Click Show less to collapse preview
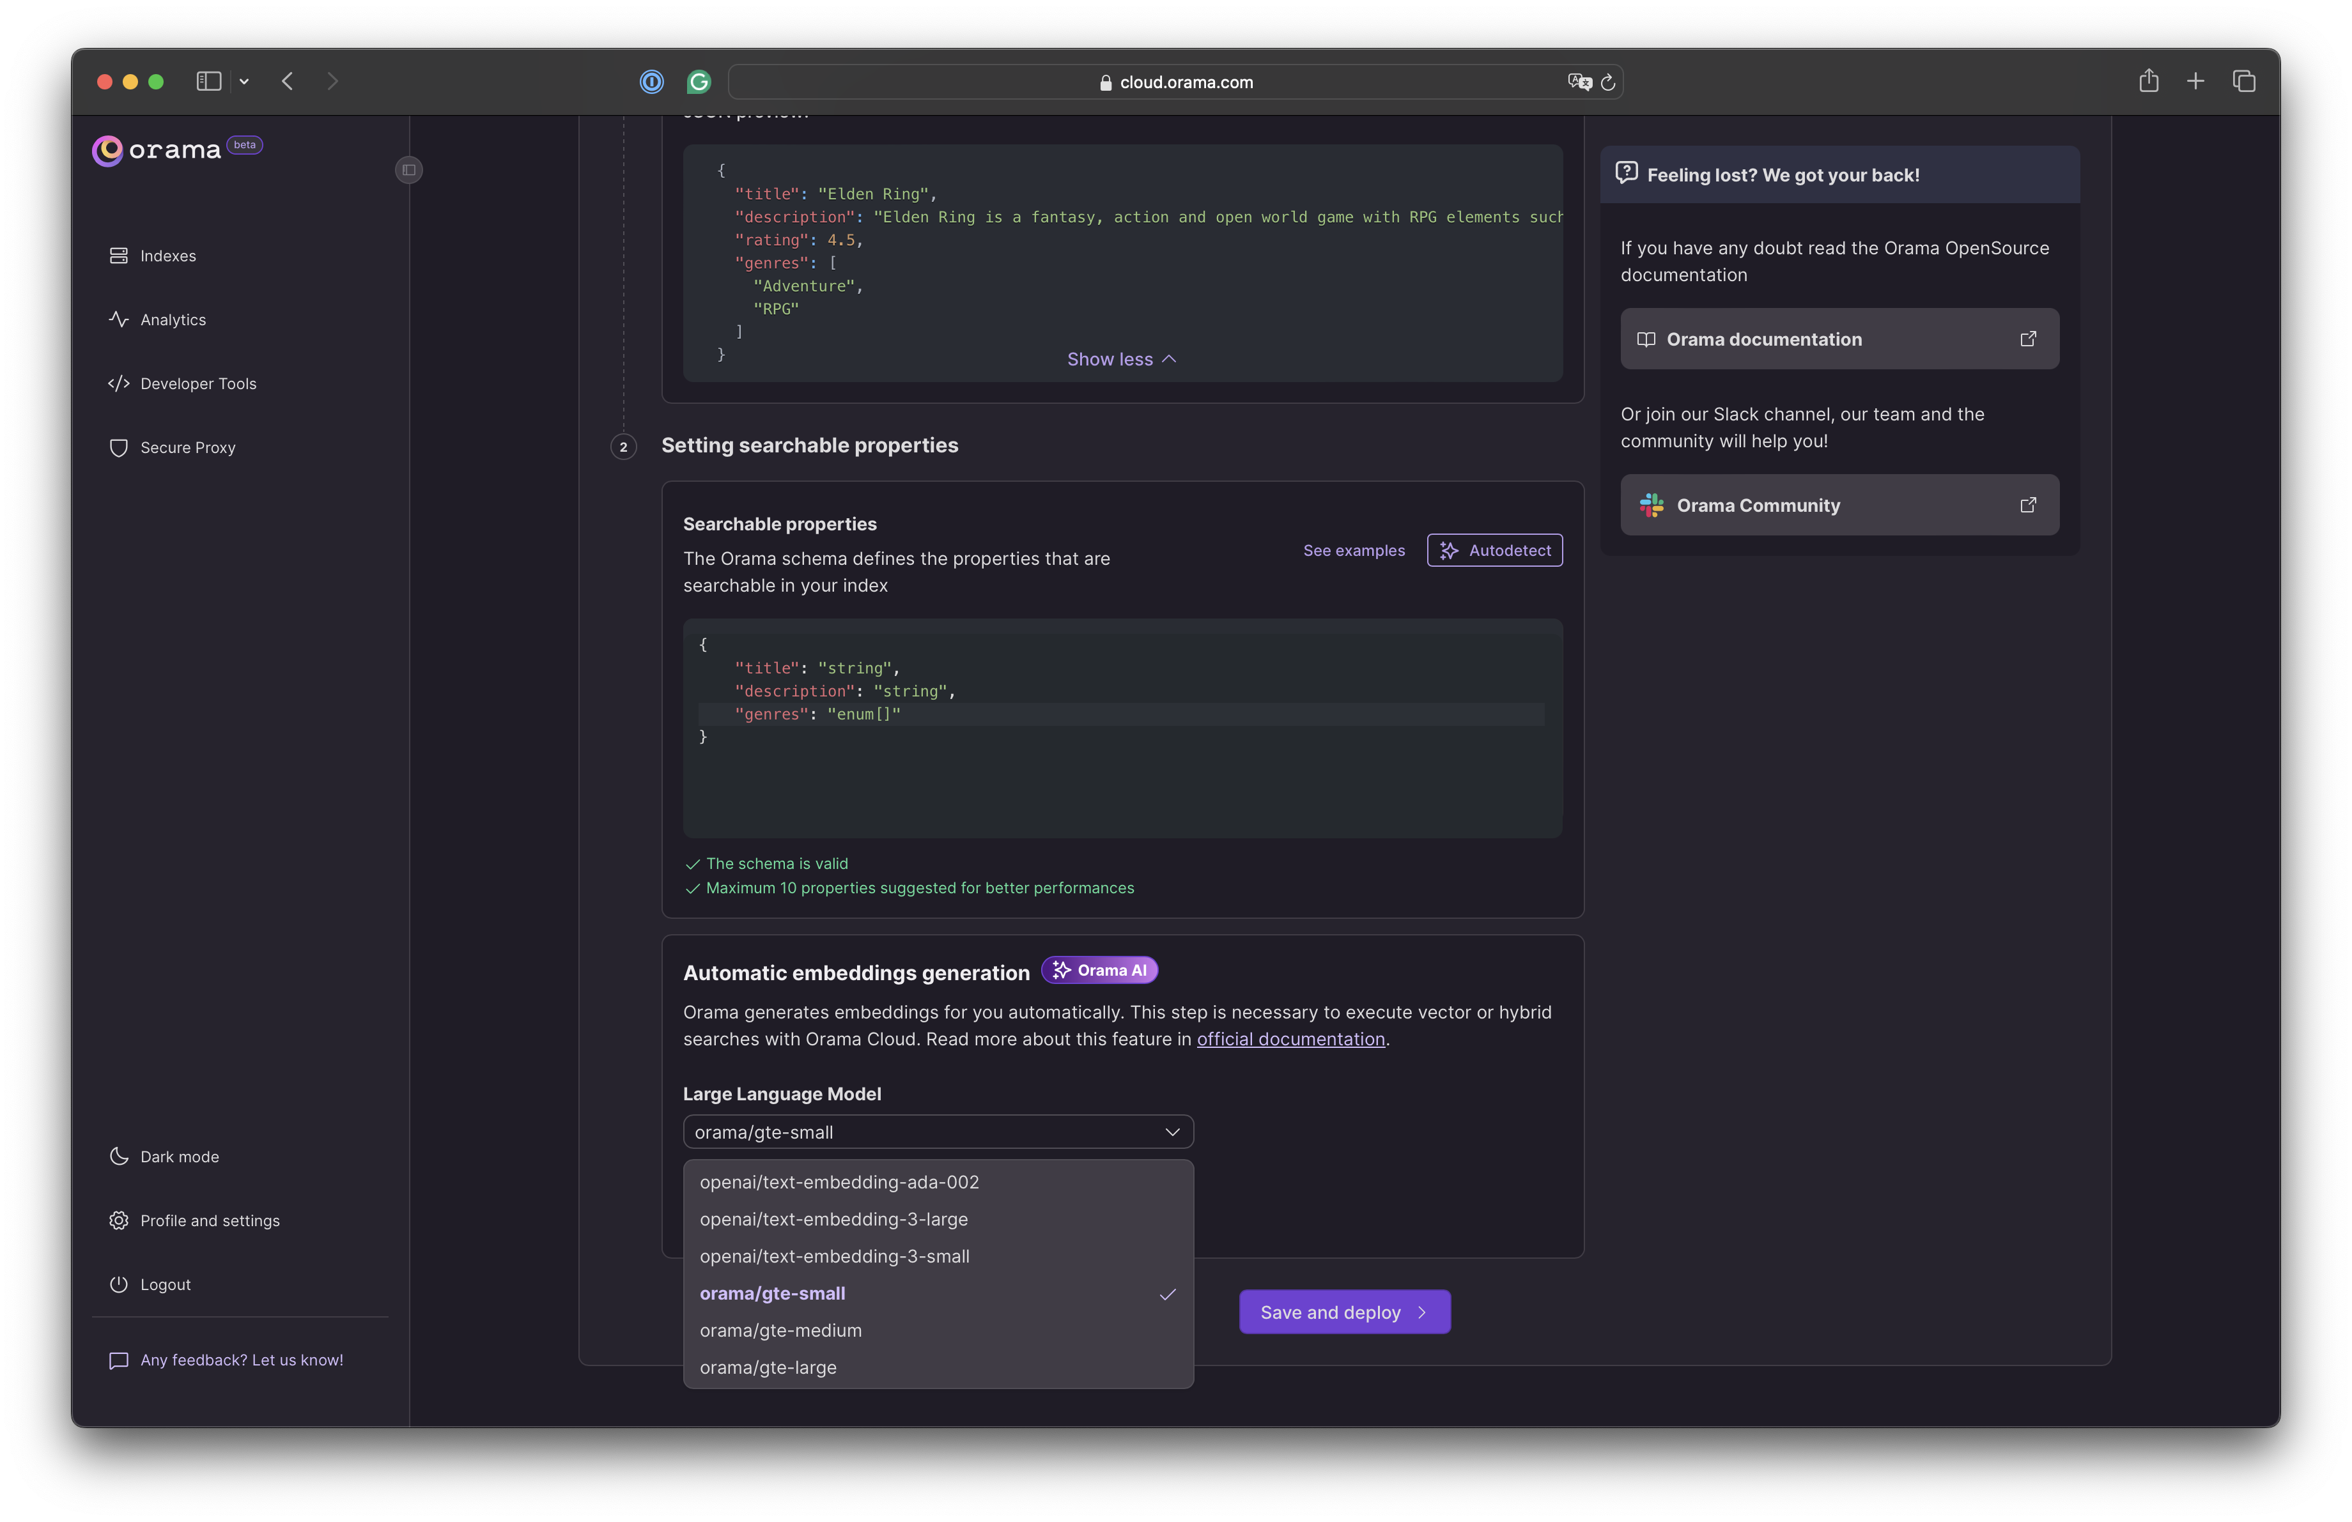 [x=1121, y=358]
